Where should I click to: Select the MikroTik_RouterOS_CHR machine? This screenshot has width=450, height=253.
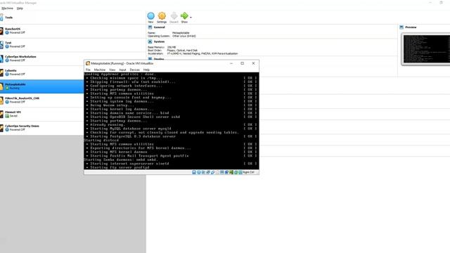click(42, 100)
